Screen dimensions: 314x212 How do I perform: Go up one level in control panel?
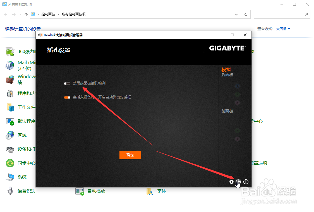point(26,15)
